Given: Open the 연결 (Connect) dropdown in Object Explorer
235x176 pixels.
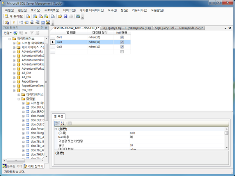Looking at the screenshot, I should pyautogui.click(x=8, y=33).
